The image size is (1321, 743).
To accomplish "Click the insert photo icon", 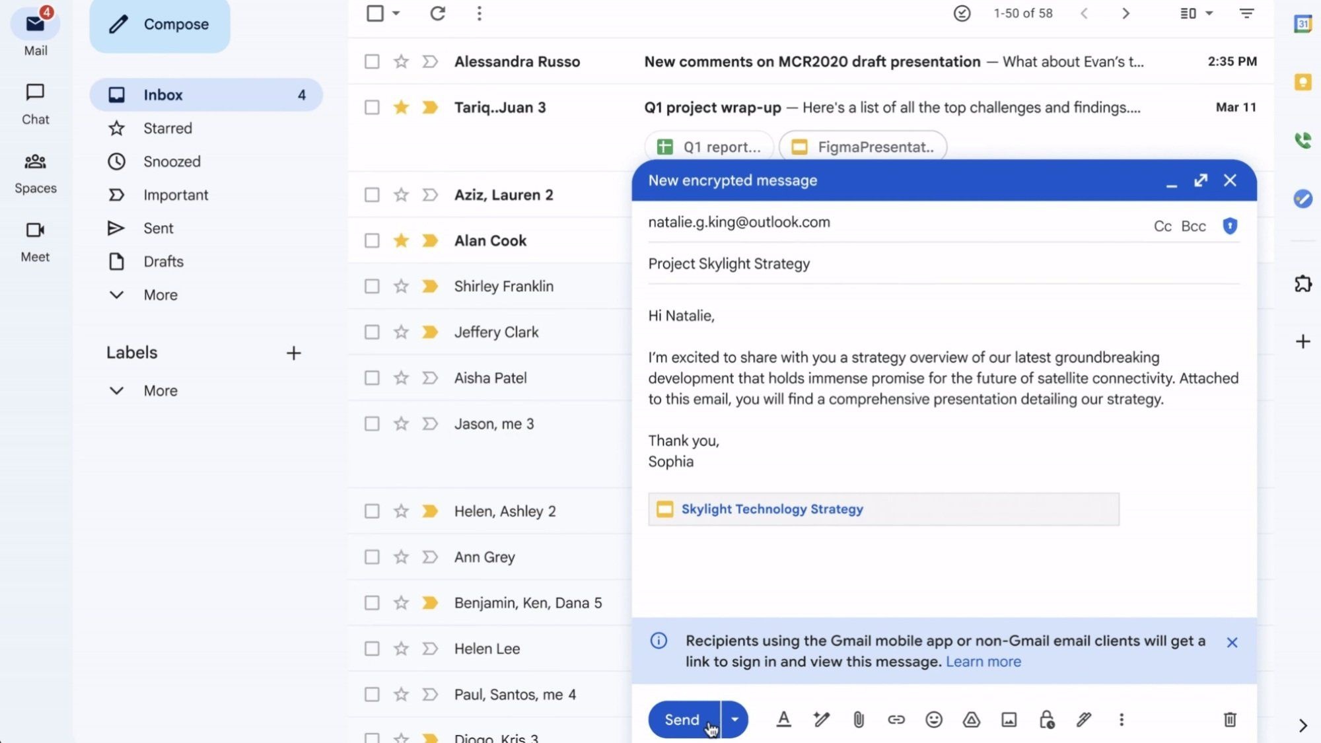I will [1009, 719].
